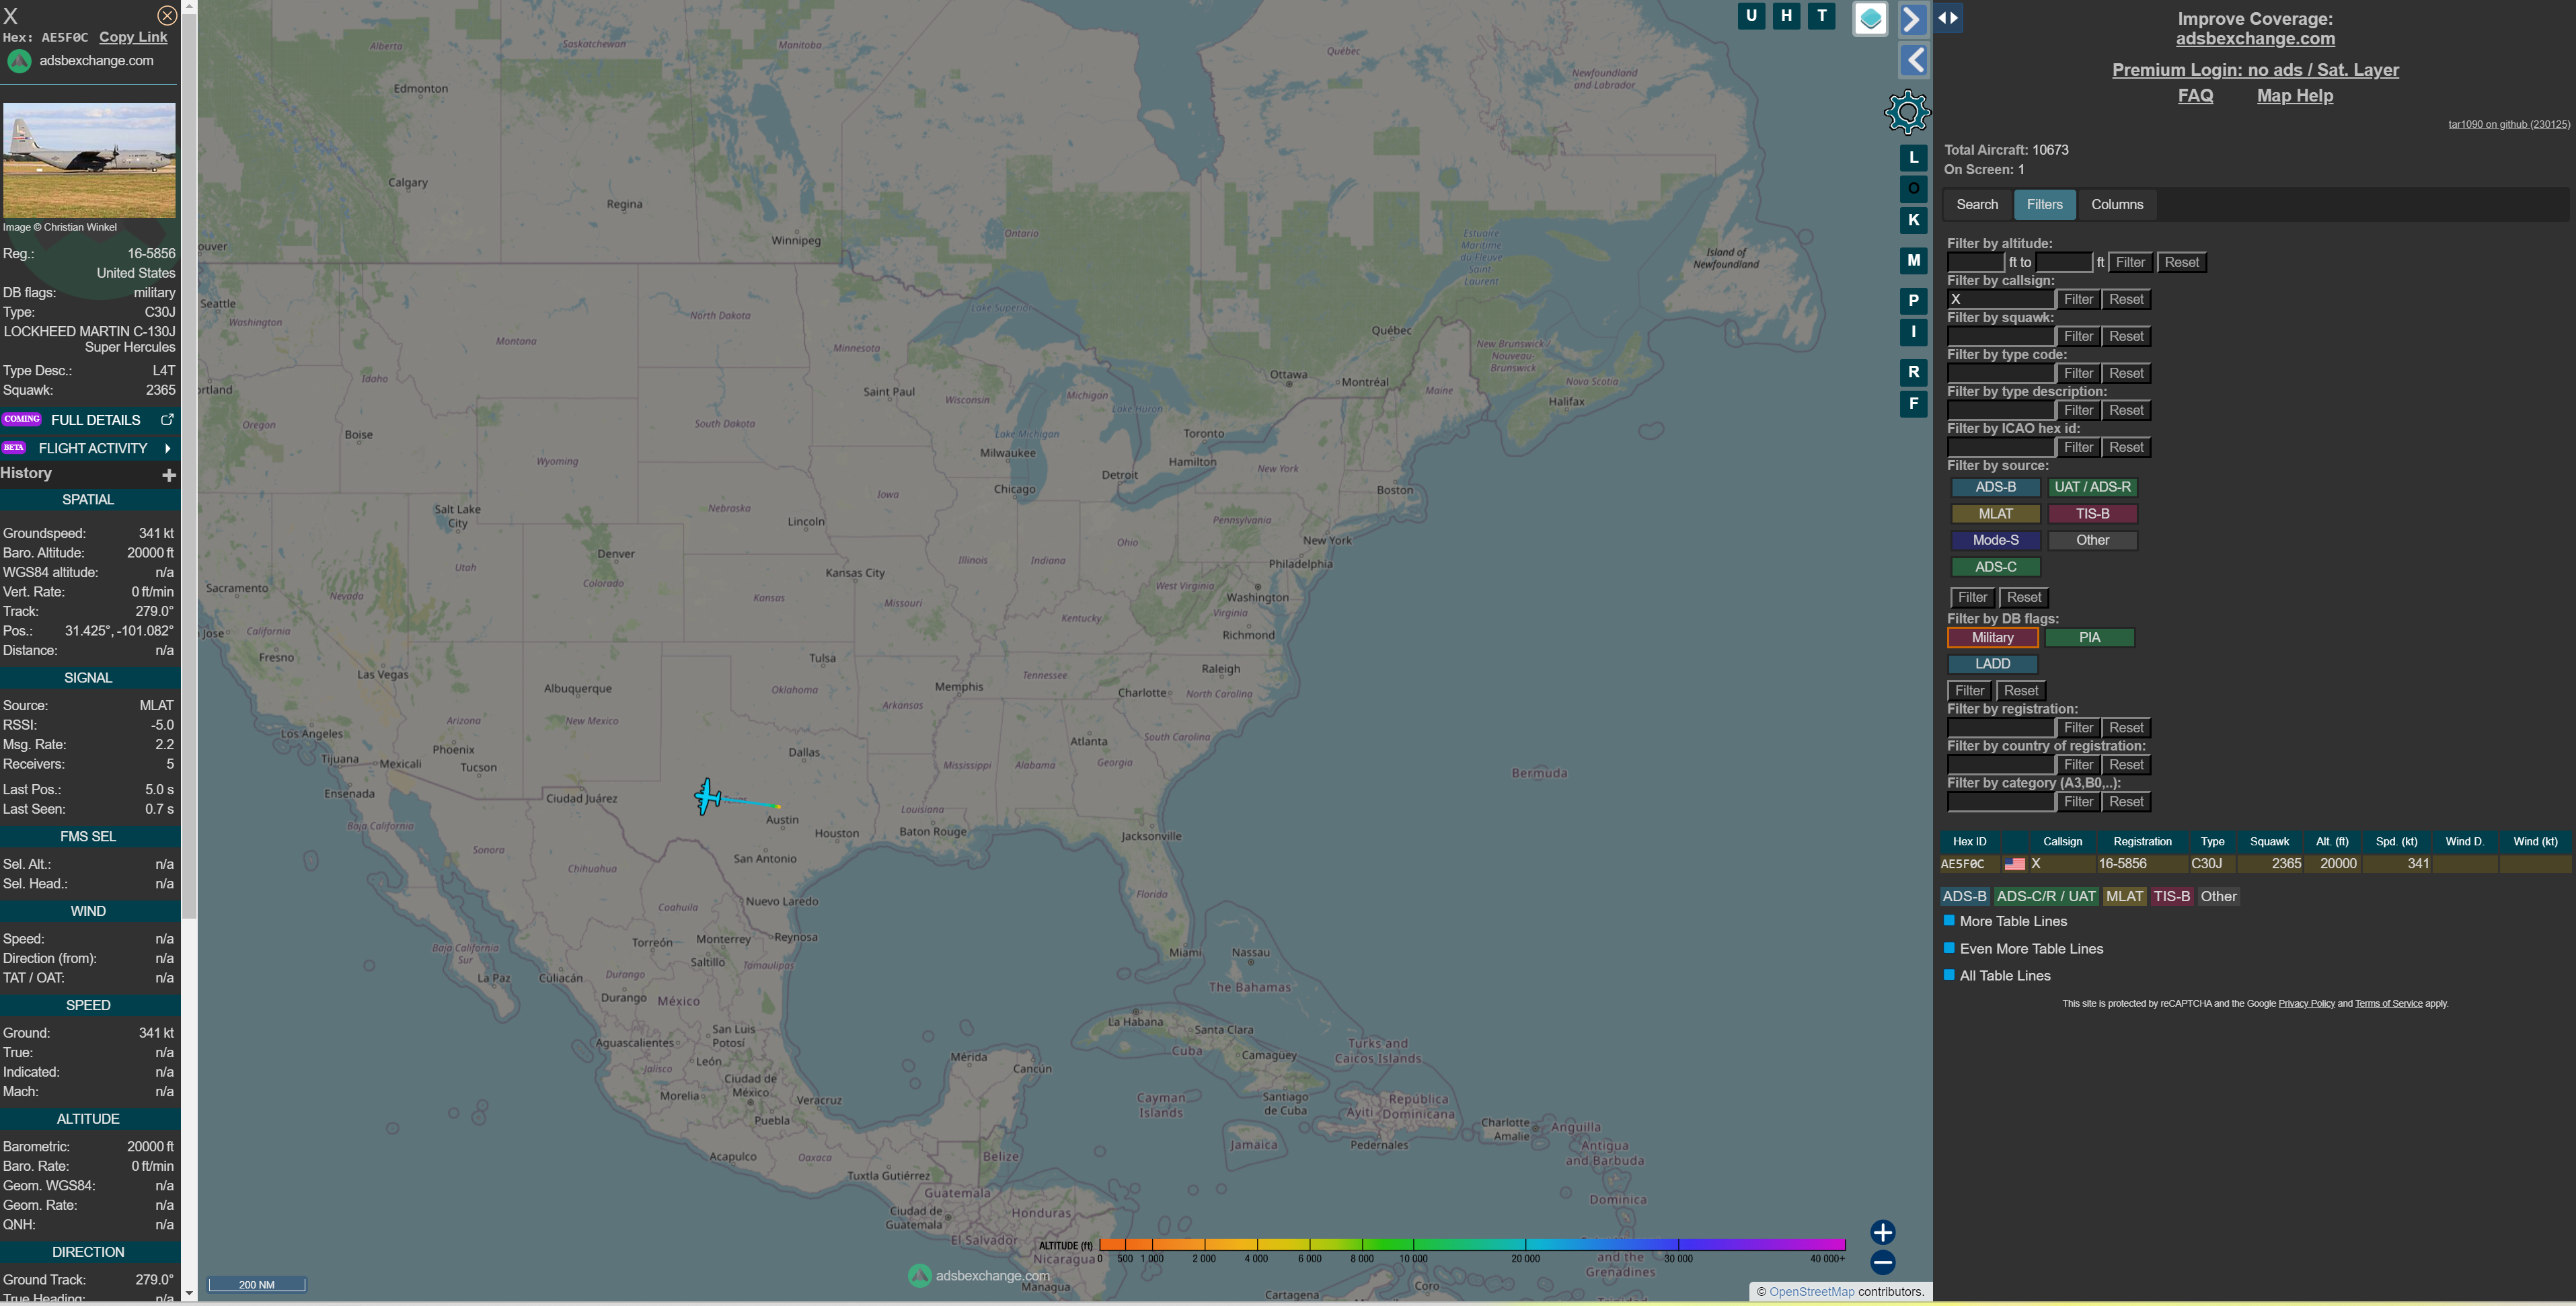
Task: Click the P map button
Action: coord(1913,301)
